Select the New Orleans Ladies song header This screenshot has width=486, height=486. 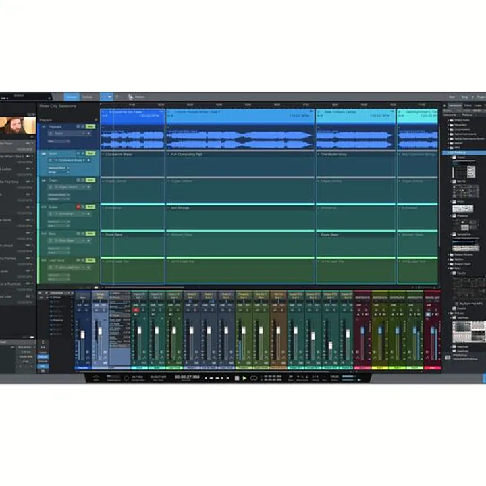[x=356, y=116]
